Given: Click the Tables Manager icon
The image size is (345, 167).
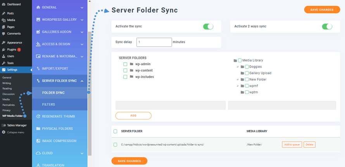Looking at the screenshot, I should pyautogui.click(x=3, y=125).
